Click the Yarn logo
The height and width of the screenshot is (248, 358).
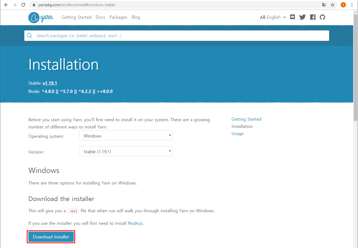pyautogui.click(x=41, y=18)
